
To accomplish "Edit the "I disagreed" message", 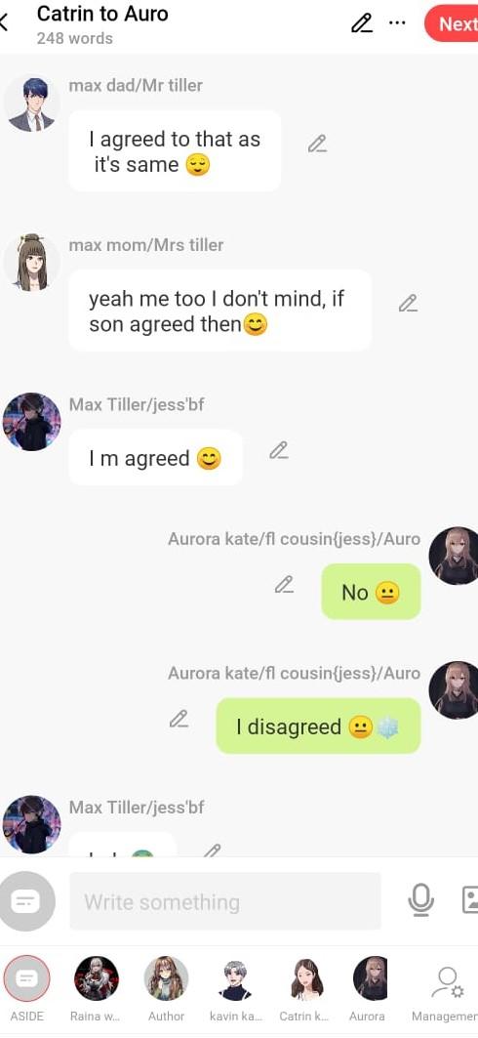I will pyautogui.click(x=179, y=720).
